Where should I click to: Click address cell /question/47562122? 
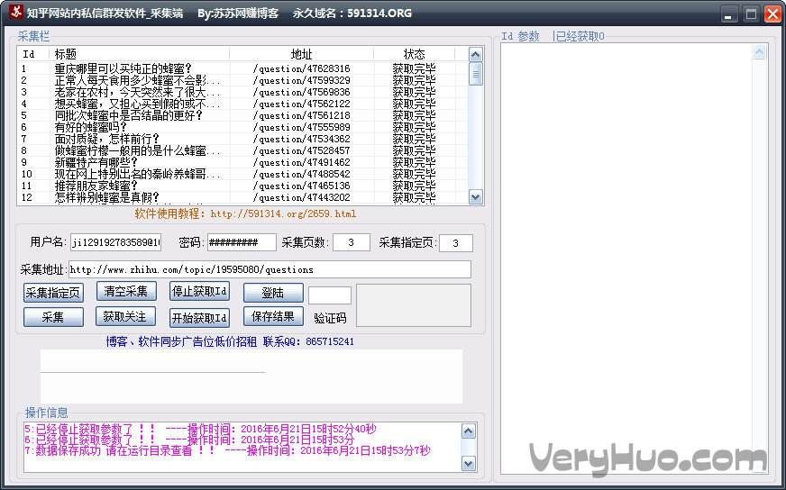coord(301,104)
